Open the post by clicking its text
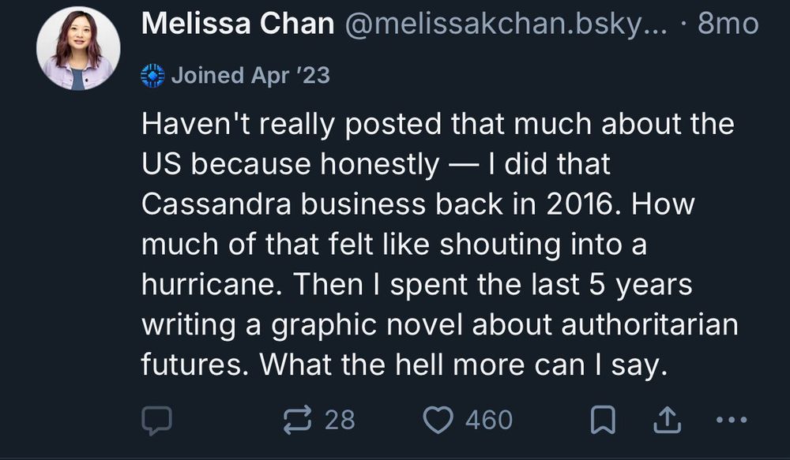Image resolution: width=790 pixels, height=460 pixels. (438, 245)
